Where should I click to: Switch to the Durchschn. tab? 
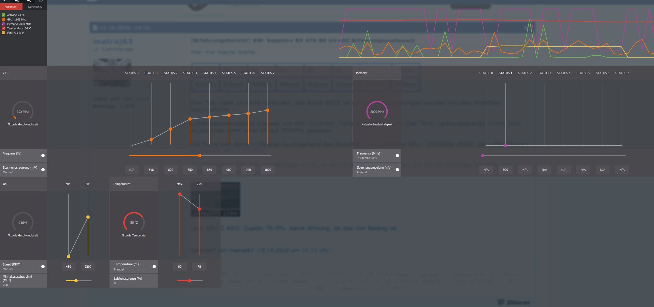point(35,7)
